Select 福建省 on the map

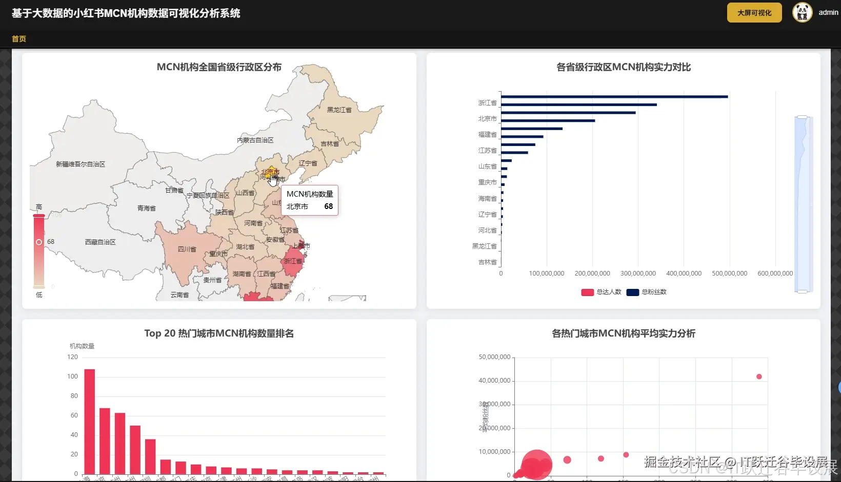coord(279,286)
